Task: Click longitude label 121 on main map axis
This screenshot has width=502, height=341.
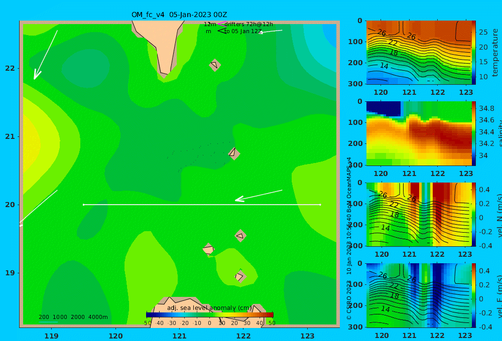Action: (x=179, y=336)
